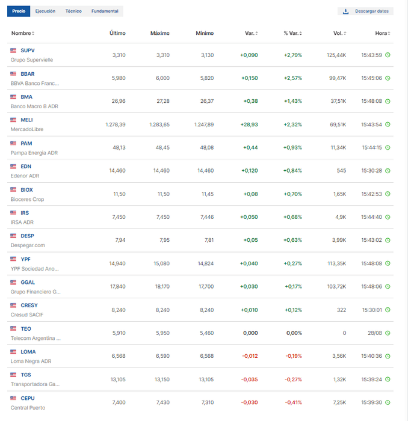Sort the table by % Var. column
This screenshot has height=421, width=408.
pyautogui.click(x=292, y=33)
